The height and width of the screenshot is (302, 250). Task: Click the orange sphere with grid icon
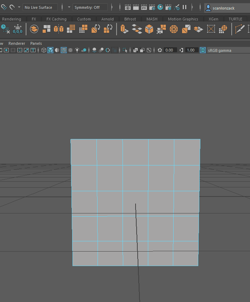[223, 29]
